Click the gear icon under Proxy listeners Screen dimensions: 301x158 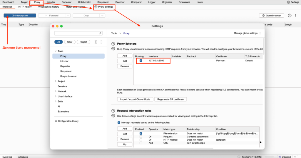[x=113, y=48]
